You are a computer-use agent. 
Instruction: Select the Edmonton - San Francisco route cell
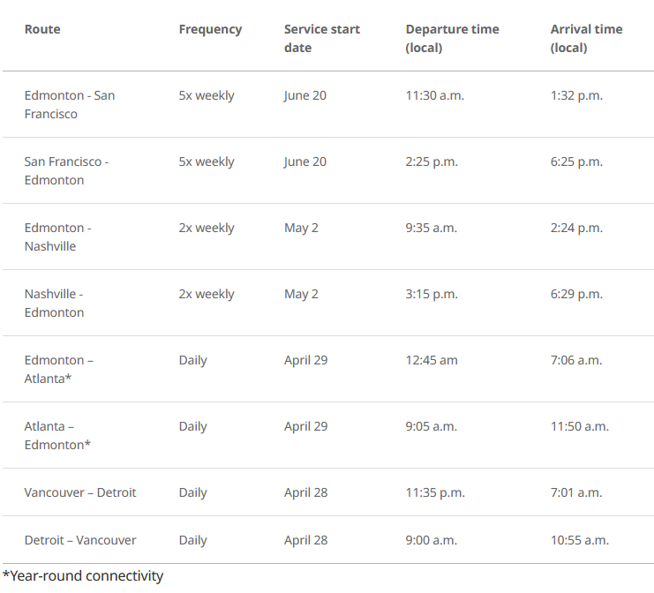click(x=70, y=104)
